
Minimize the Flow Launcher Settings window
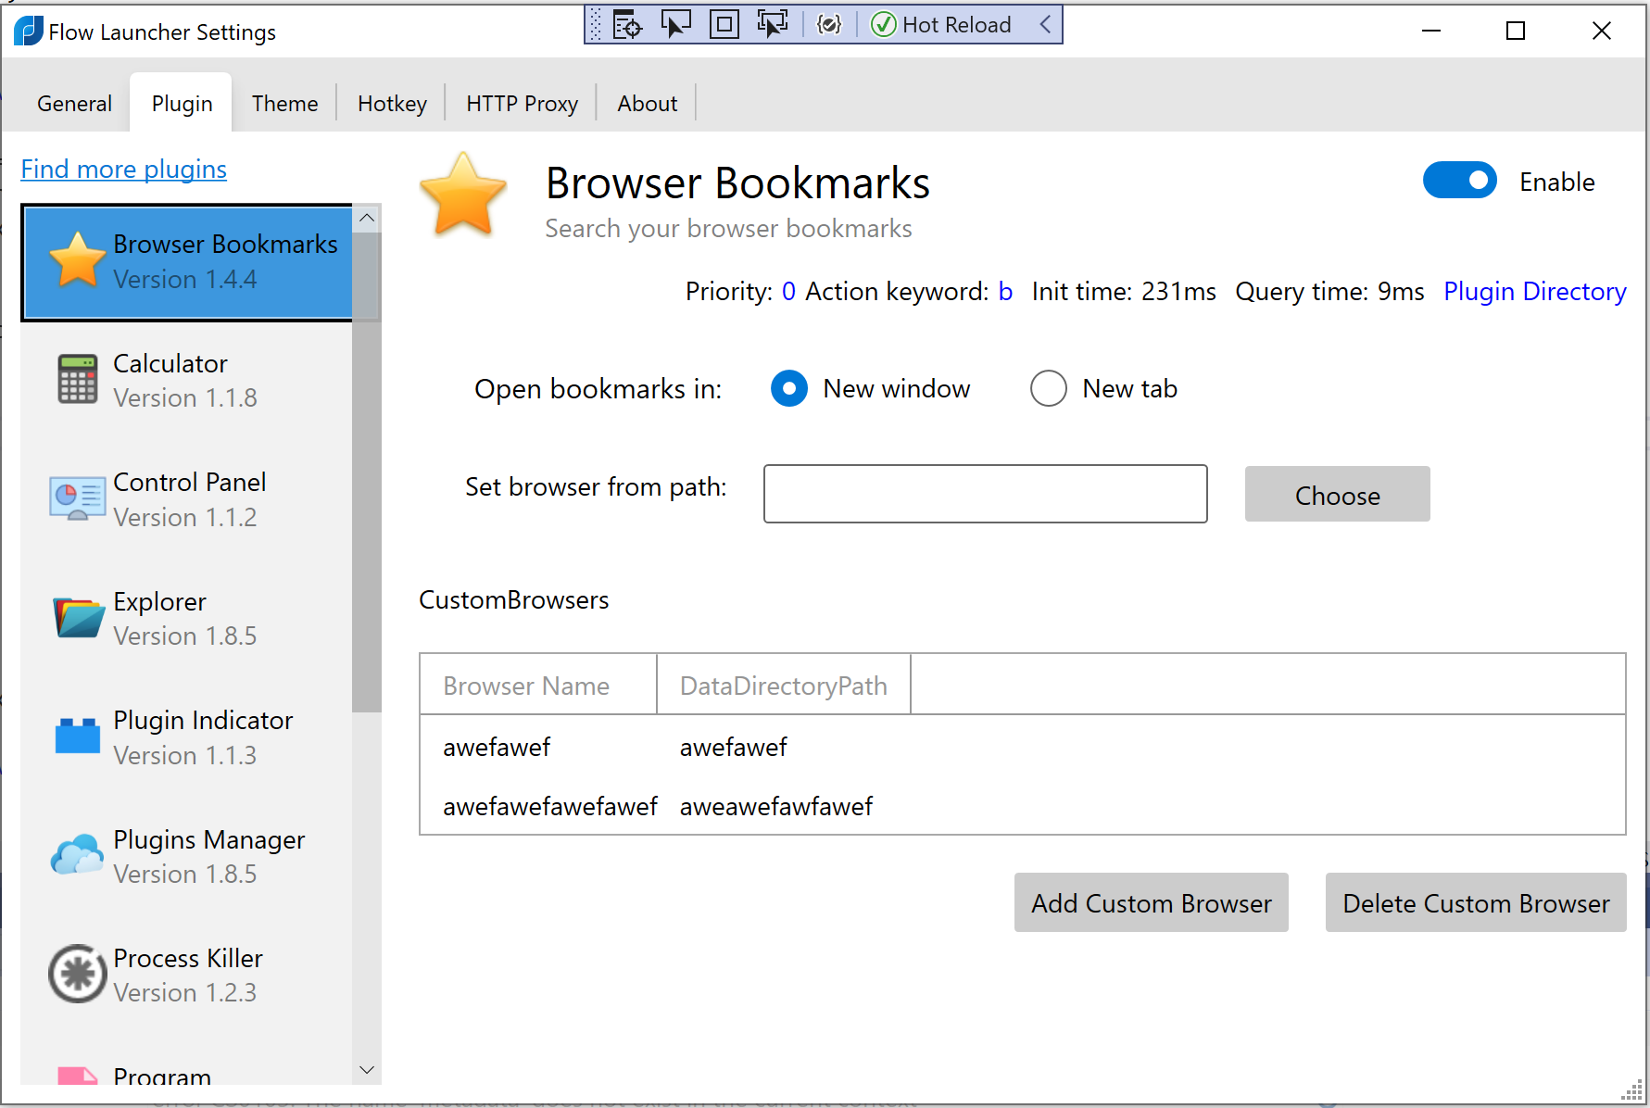[x=1431, y=31]
